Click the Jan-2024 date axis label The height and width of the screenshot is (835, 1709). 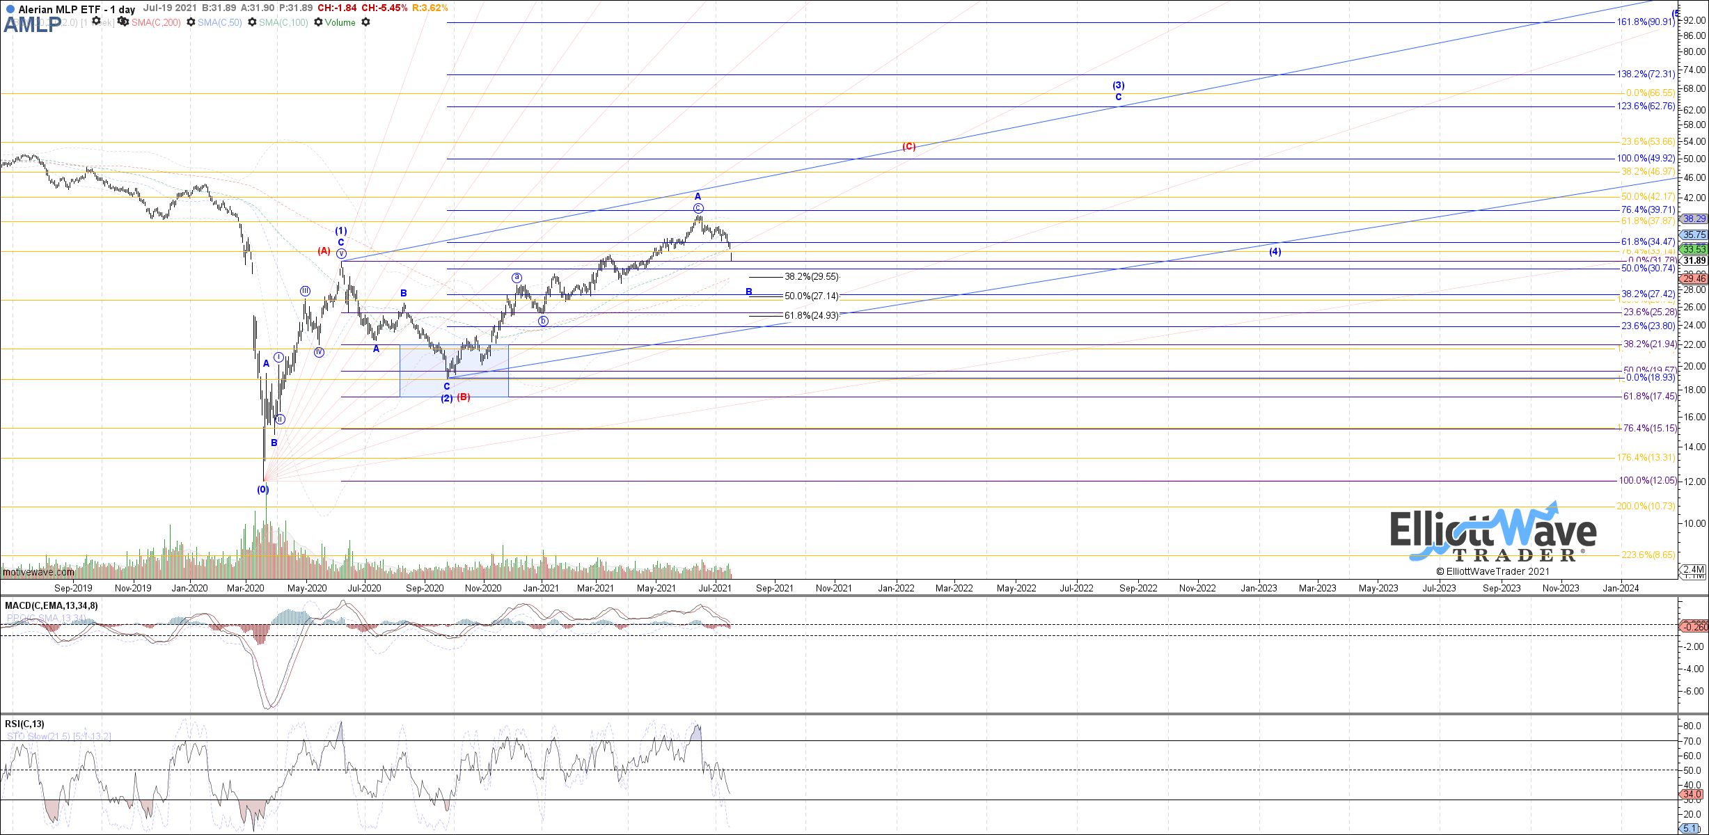[x=1621, y=588]
